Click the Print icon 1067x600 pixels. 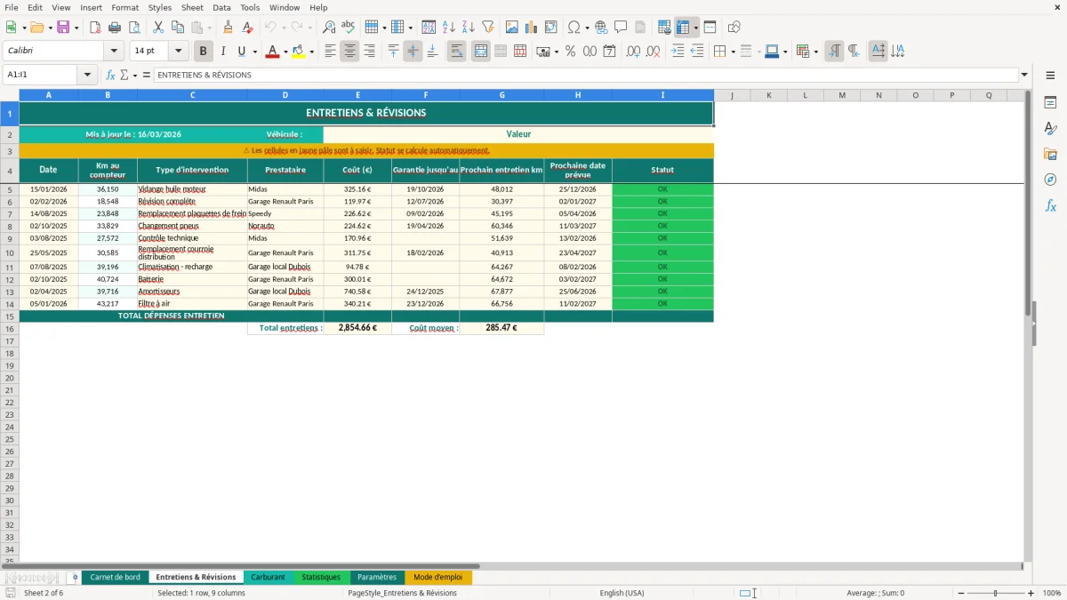tap(115, 28)
